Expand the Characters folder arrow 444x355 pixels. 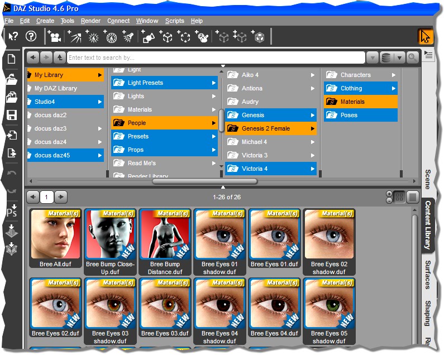393,75
